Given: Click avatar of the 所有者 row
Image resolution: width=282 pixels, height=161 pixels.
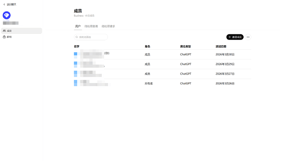Looking at the screenshot, I should click(76, 83).
